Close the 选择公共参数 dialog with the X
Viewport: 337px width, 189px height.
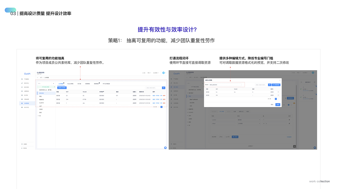[x=280, y=80]
